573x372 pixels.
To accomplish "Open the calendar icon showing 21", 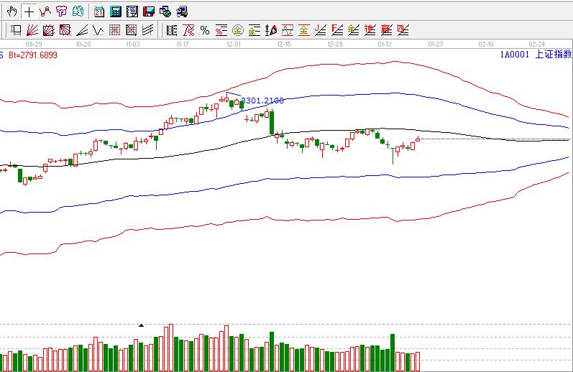I will click(98, 11).
